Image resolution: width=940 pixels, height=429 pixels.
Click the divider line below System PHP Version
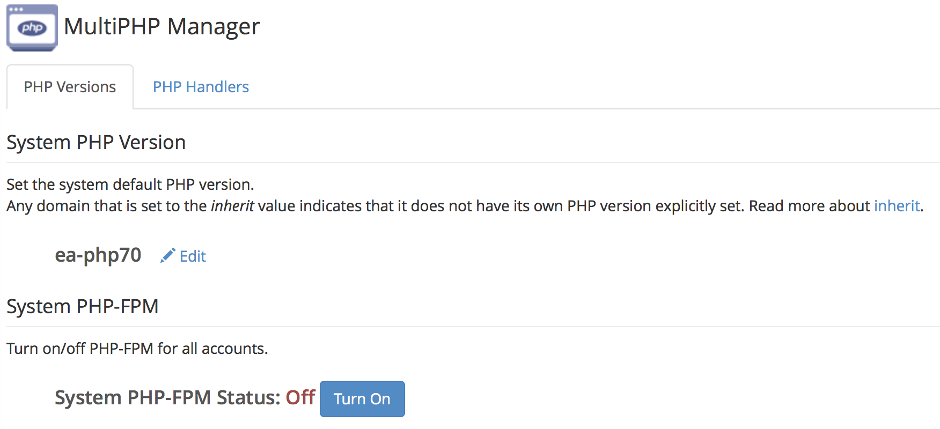tap(472, 162)
